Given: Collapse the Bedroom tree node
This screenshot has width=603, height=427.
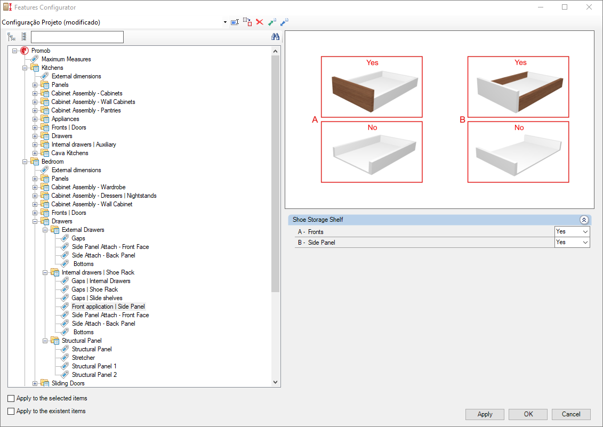Looking at the screenshot, I should [25, 162].
